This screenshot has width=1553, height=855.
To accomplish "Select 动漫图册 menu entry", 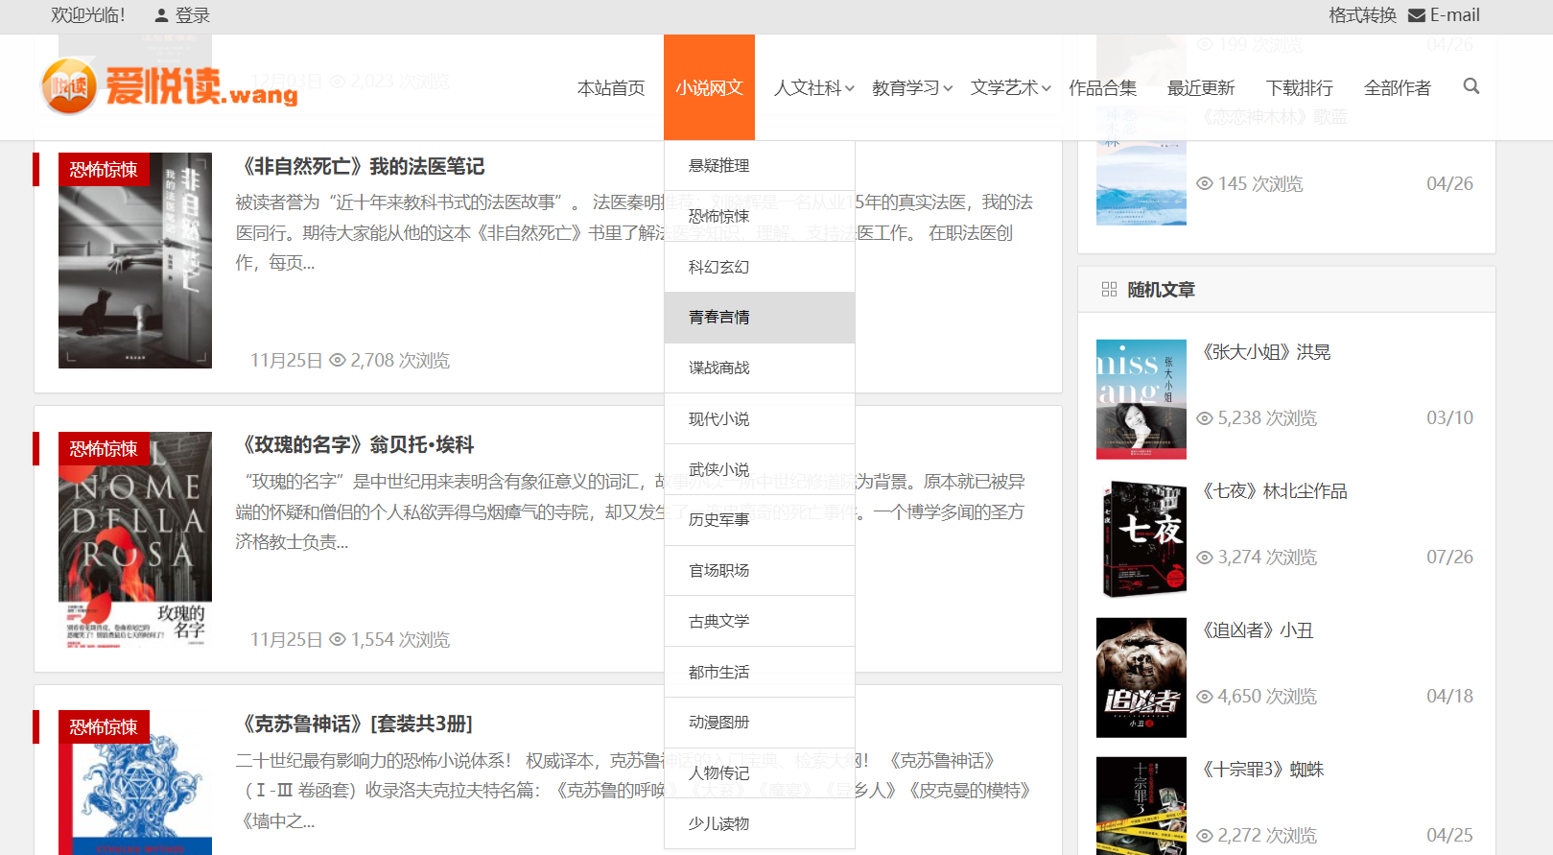I will tap(759, 723).
